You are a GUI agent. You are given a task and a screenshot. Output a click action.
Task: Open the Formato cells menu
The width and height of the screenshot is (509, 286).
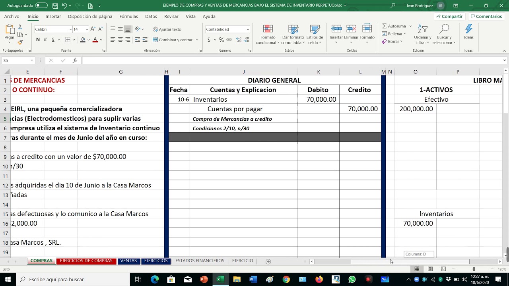click(367, 34)
